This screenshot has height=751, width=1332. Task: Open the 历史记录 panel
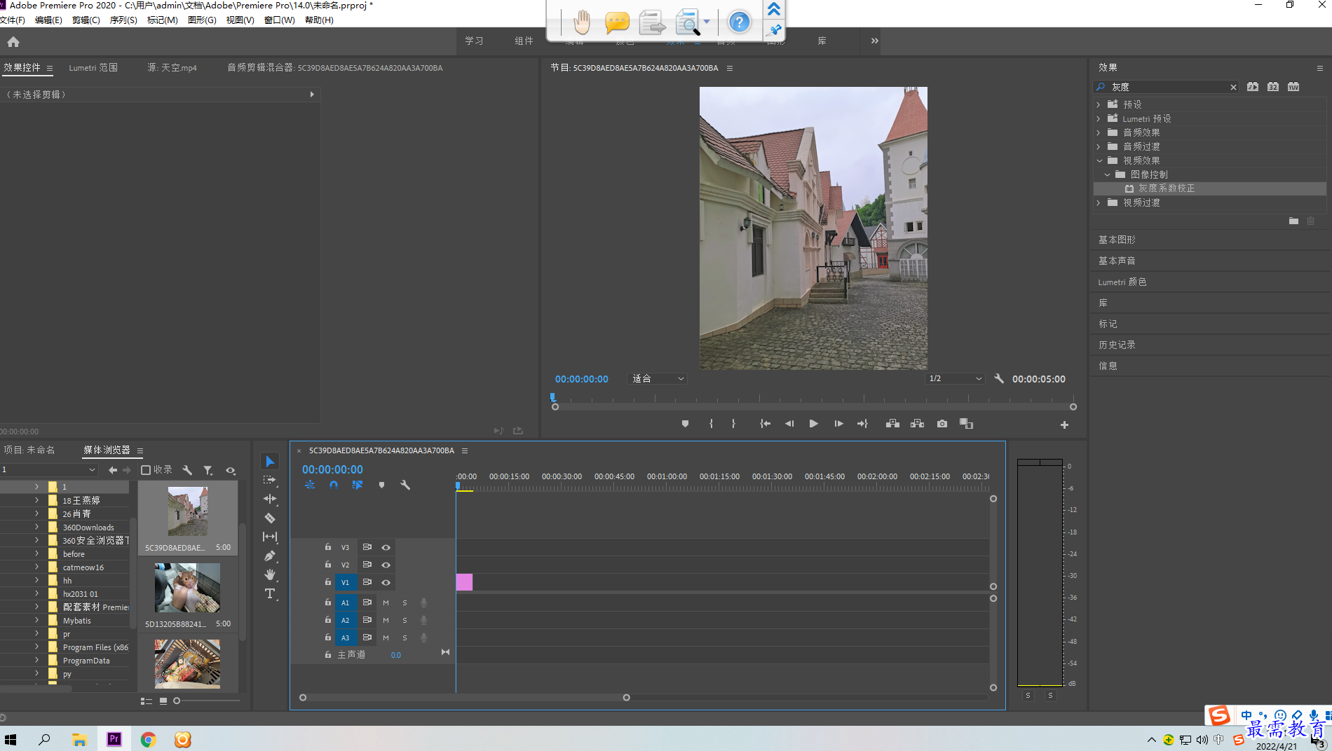tap(1117, 345)
